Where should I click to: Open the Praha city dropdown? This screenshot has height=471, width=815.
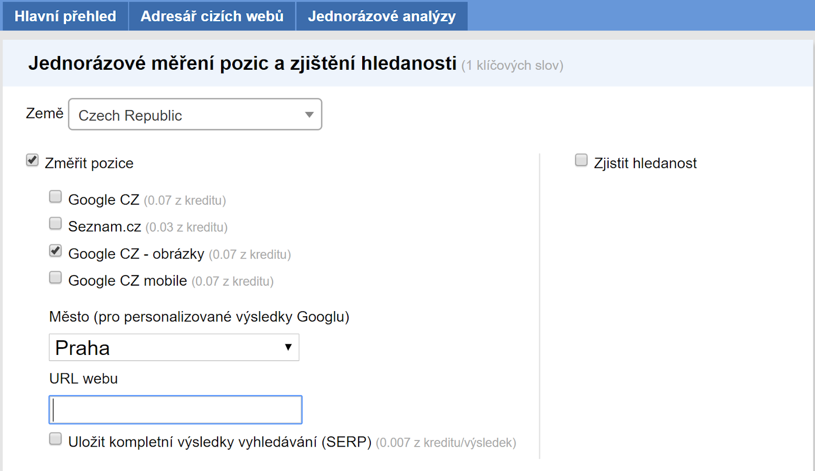click(174, 347)
